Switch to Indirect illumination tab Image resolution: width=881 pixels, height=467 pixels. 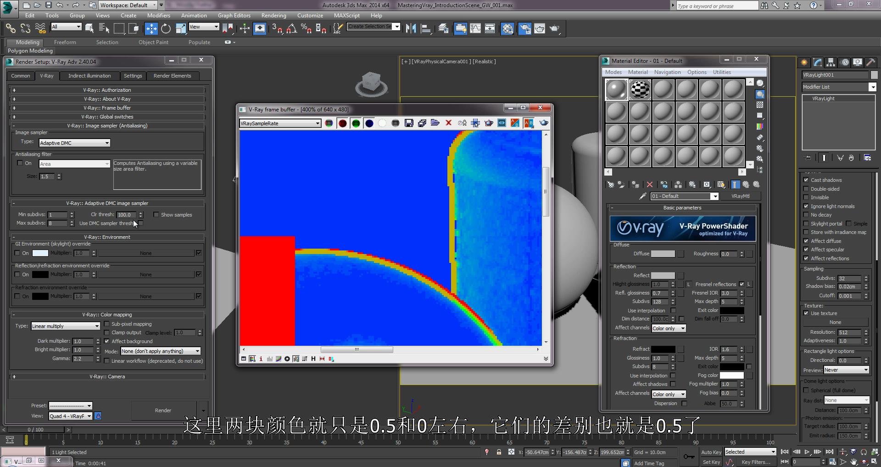pos(89,76)
